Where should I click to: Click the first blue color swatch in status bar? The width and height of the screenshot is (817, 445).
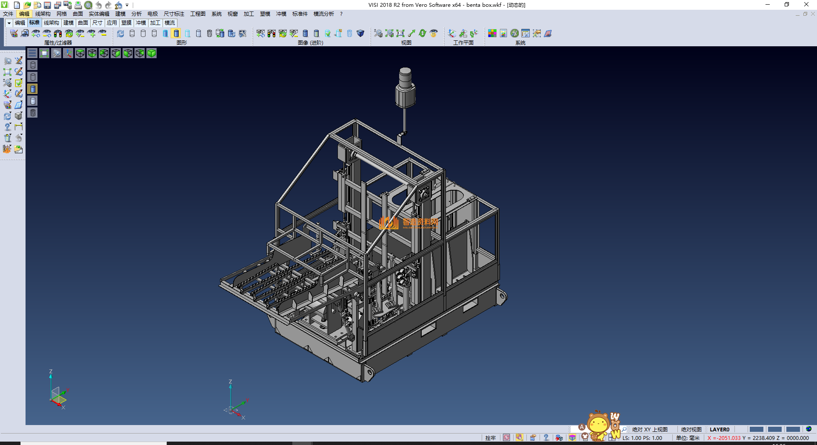756,429
